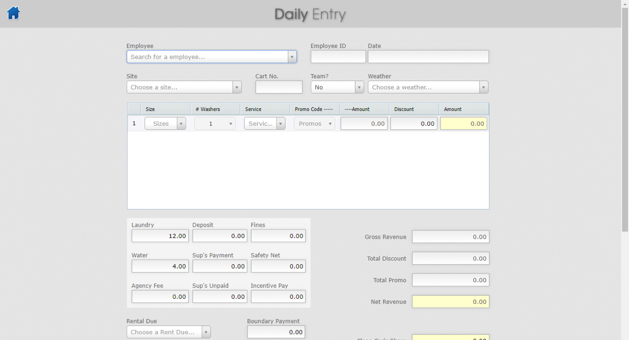Edit the Water amount showing 4.00

tap(160, 266)
